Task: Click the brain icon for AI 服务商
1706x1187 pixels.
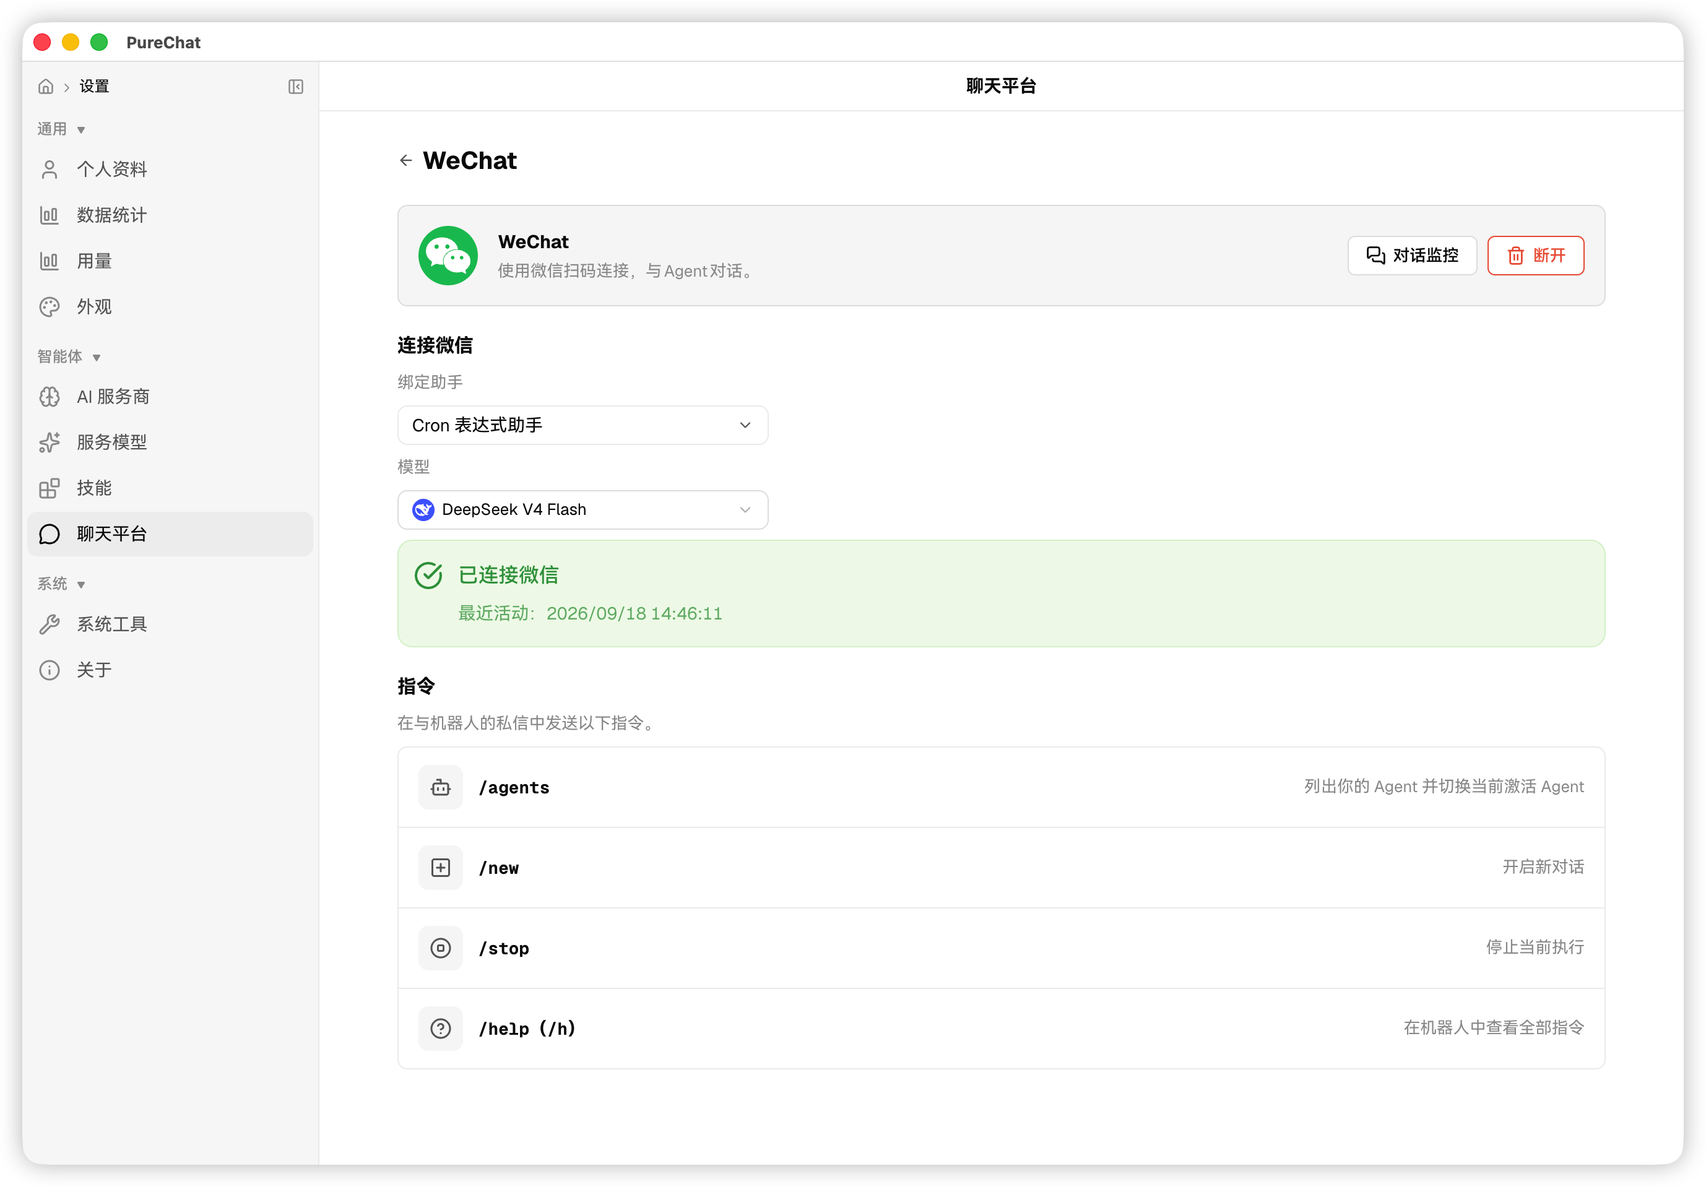Action: 50,397
